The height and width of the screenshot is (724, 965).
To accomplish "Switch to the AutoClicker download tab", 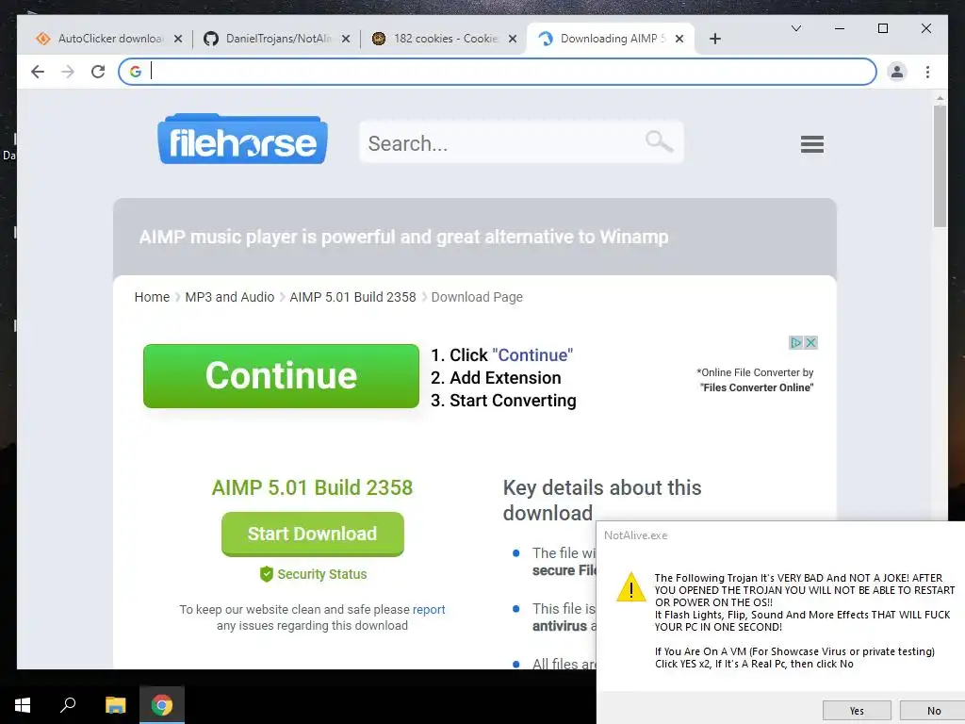I will (109, 39).
